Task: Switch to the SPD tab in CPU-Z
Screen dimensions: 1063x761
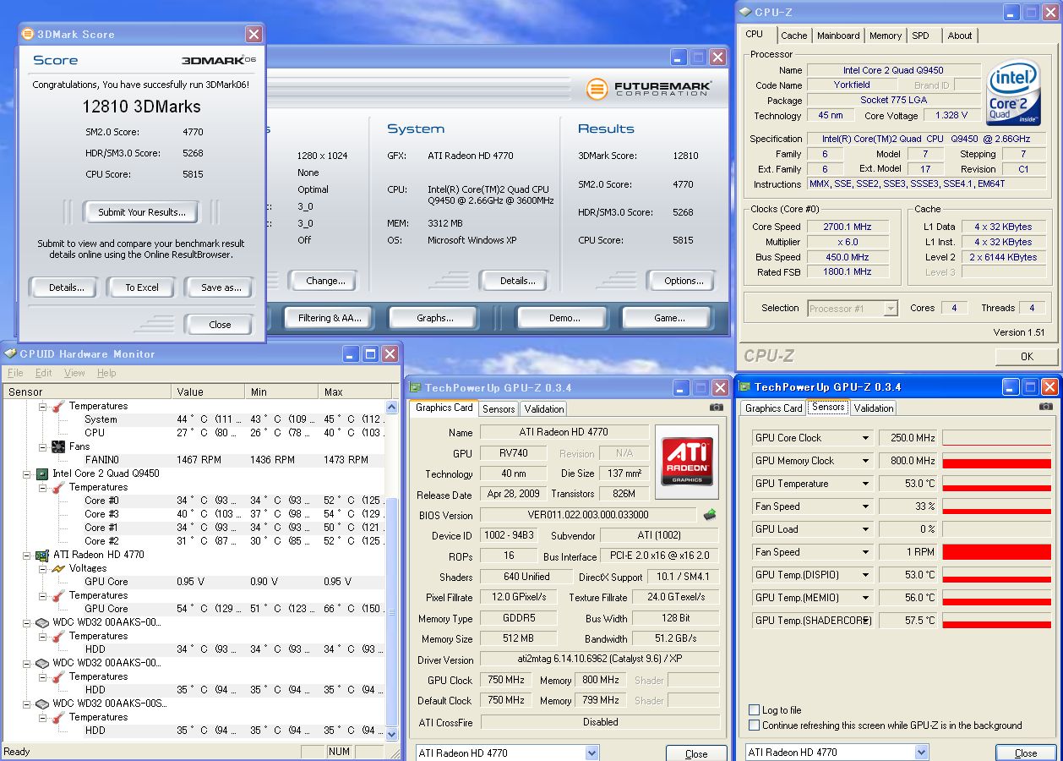Action: [920, 36]
